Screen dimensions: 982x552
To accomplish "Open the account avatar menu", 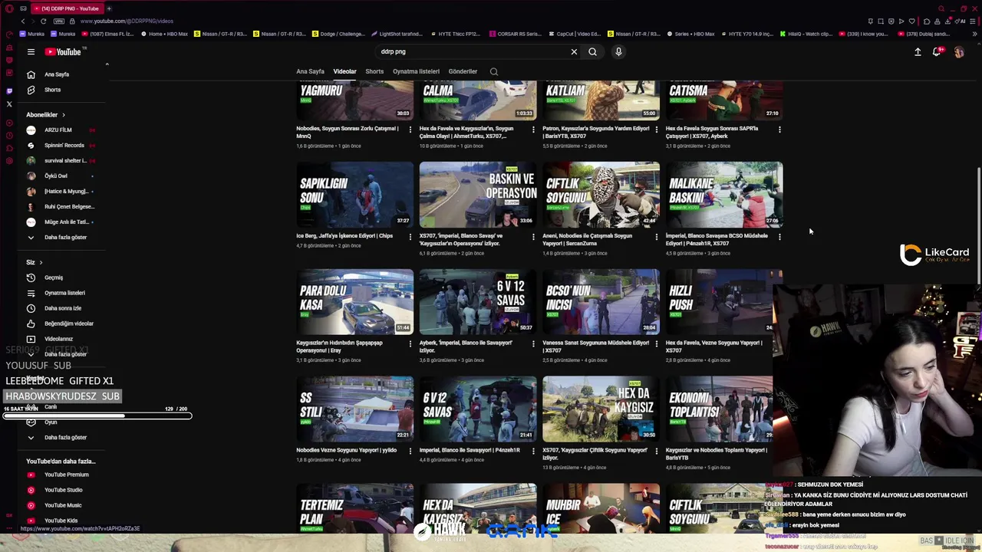I will [x=959, y=51].
